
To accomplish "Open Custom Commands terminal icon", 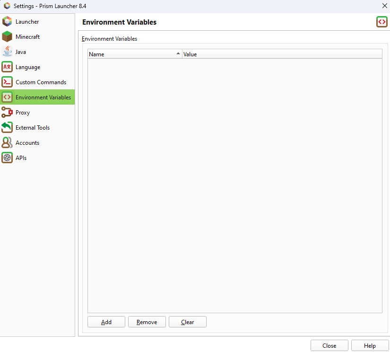I will (8, 82).
